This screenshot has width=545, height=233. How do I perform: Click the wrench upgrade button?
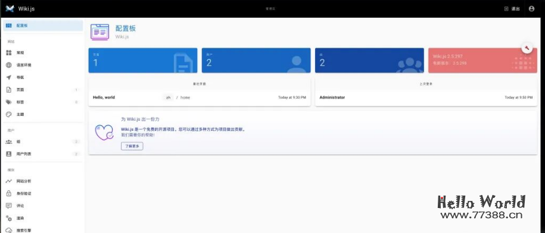527,48
